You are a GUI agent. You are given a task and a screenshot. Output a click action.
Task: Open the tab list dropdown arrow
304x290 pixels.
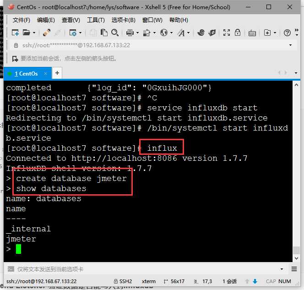[x=296, y=73]
